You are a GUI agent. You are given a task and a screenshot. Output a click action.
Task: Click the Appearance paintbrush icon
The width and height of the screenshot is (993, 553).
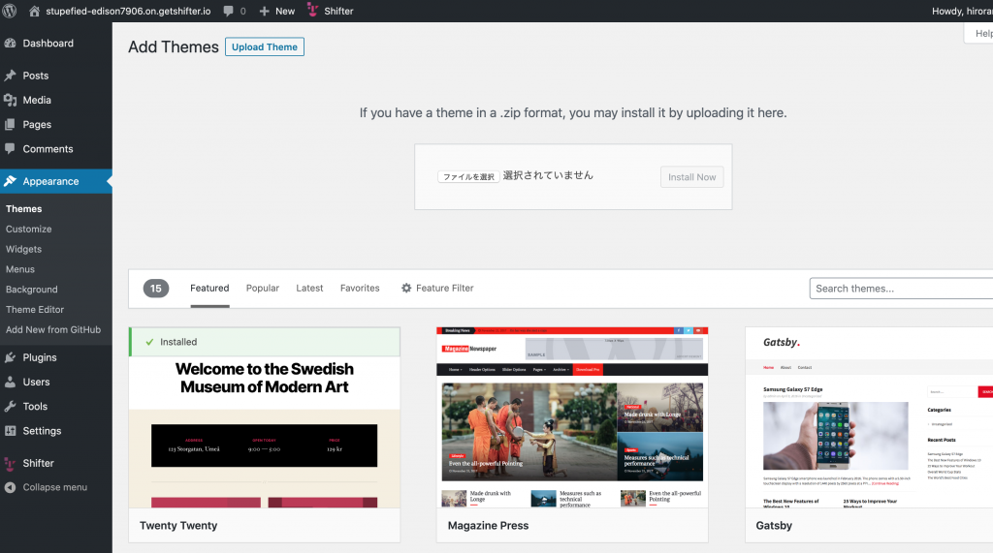pyautogui.click(x=10, y=181)
